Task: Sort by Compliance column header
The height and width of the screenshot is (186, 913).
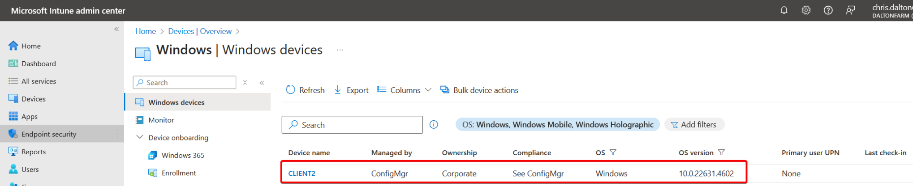Action: tap(532, 153)
